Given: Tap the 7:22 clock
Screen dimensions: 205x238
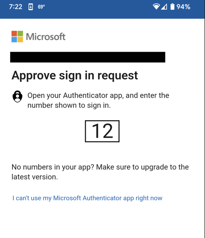Looking at the screenshot, I should tap(16, 7).
